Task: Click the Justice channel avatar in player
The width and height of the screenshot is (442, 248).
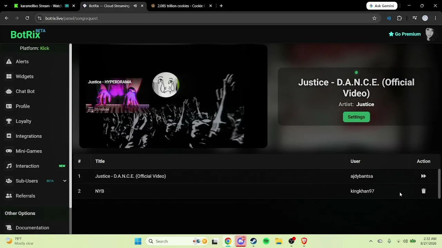Action: [x=166, y=85]
